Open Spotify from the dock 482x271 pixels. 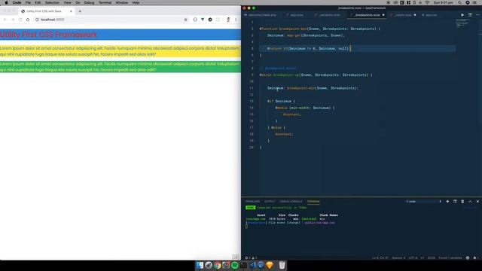point(234,265)
